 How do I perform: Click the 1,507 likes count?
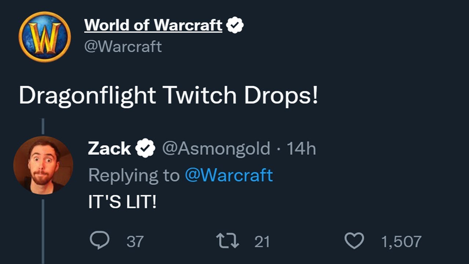(x=401, y=242)
